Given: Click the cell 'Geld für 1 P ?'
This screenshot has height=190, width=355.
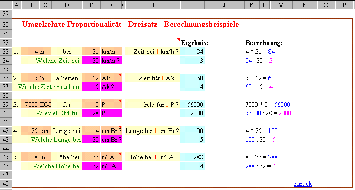Looking at the screenshot, I should pos(152,104).
